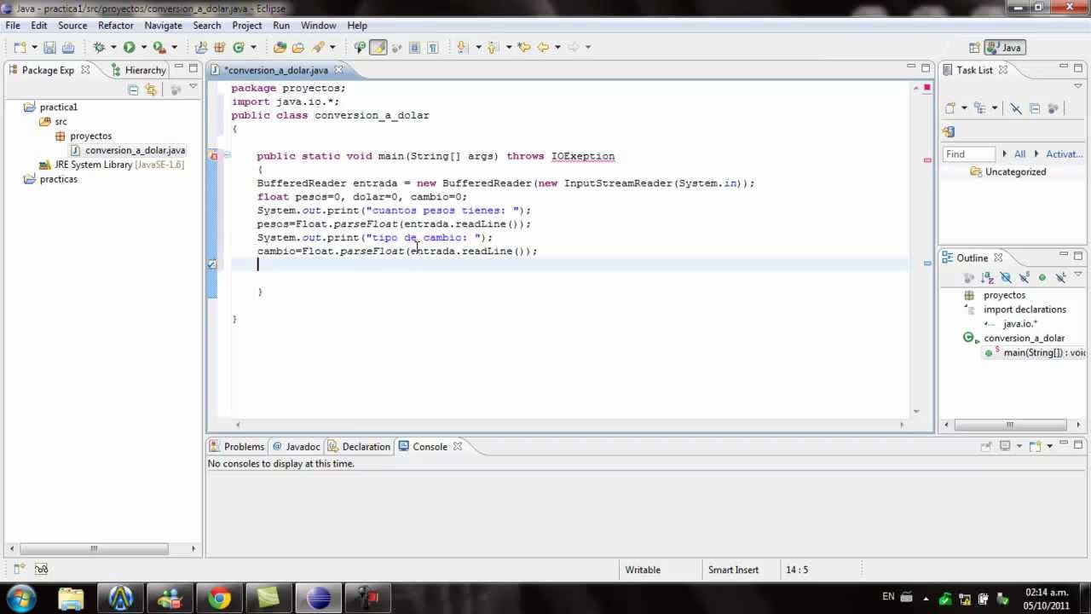Click Previous Annotation arrow icon
This screenshot has height=614, width=1091.
tap(492, 48)
